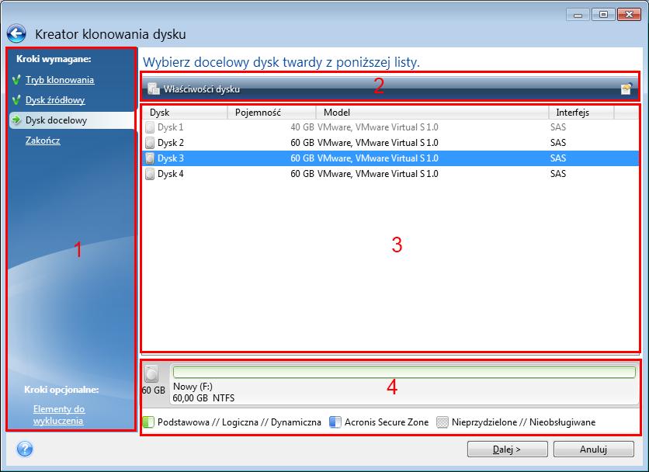Select the Dysk 2 row label
Viewport: 649px width, 472px height.
point(171,143)
